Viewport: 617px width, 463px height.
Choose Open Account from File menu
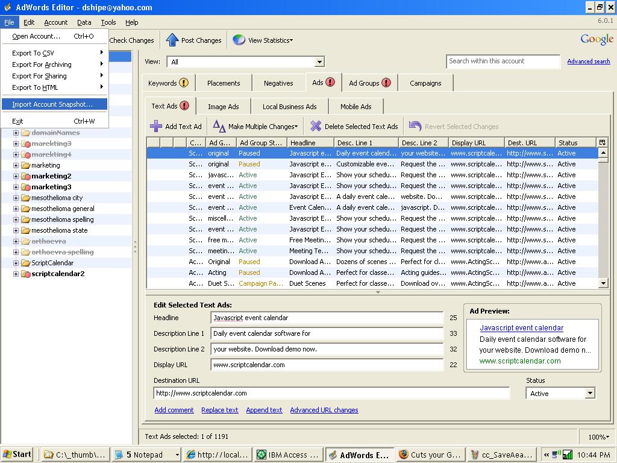(x=55, y=36)
